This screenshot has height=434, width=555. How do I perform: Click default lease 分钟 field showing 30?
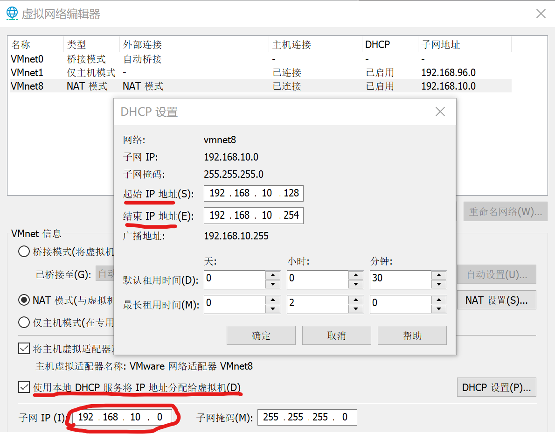[401, 280]
